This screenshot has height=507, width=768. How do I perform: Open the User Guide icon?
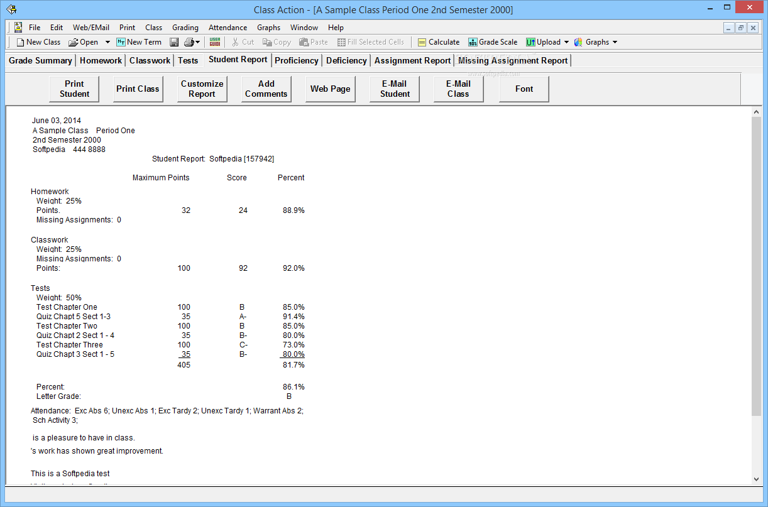click(x=215, y=42)
